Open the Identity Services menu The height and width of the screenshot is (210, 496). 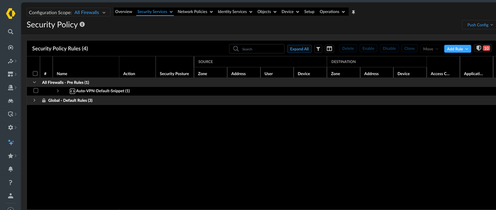coord(235,12)
